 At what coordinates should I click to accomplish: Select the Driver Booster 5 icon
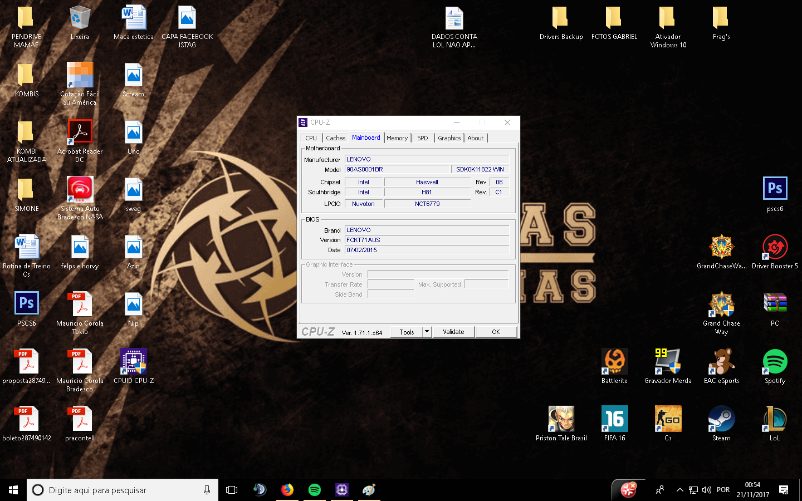coord(775,252)
